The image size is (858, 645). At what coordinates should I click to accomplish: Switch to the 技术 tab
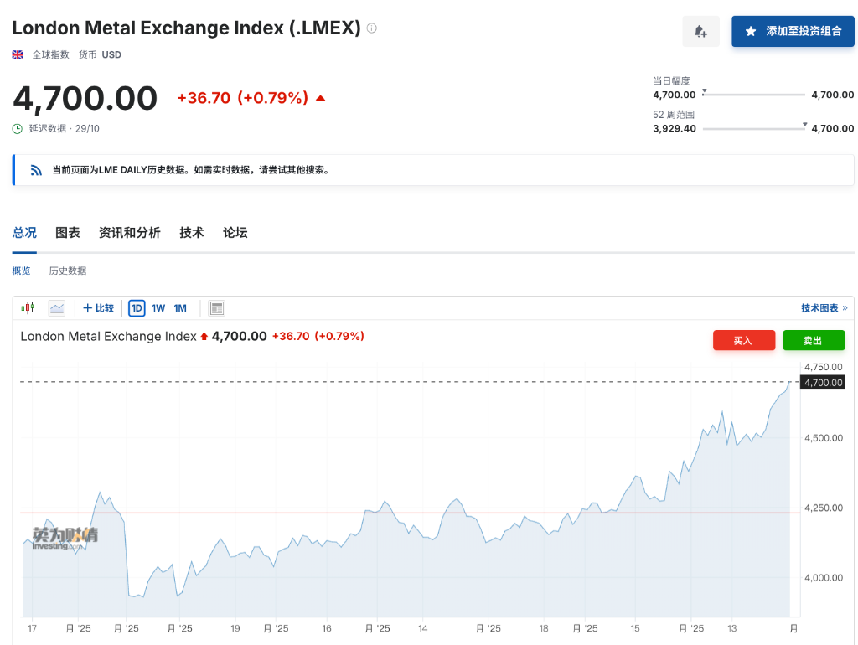pos(192,233)
